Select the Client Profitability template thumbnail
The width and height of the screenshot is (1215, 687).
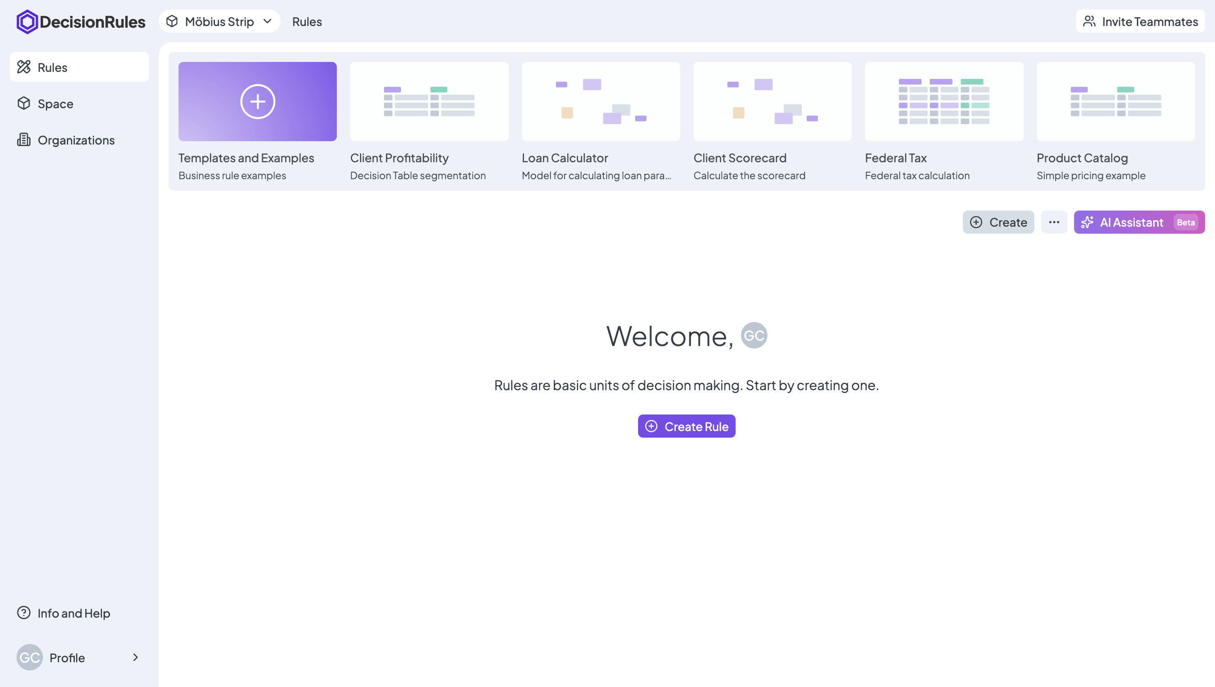tap(429, 102)
